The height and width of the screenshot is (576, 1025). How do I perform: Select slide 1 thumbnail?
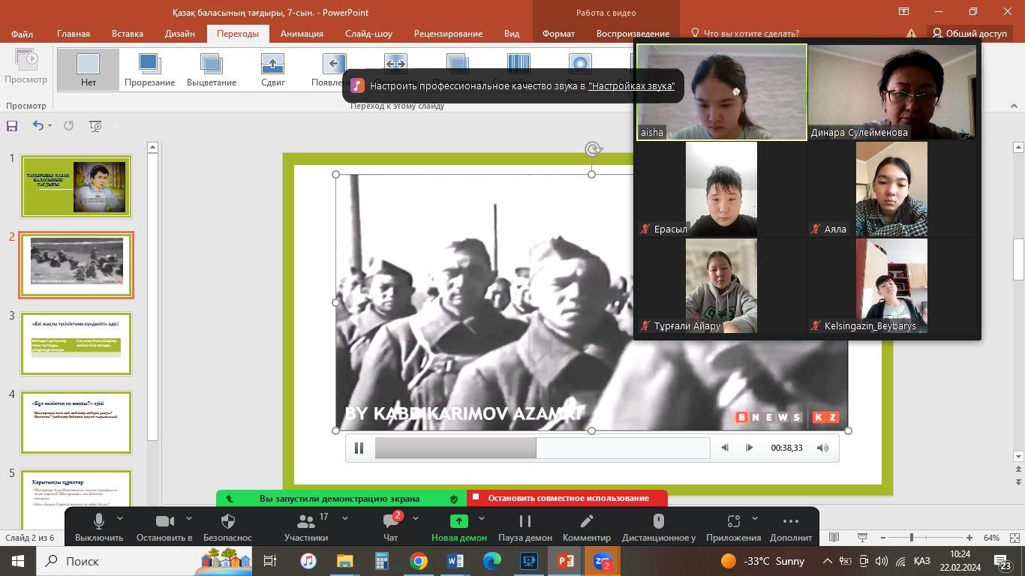77,186
